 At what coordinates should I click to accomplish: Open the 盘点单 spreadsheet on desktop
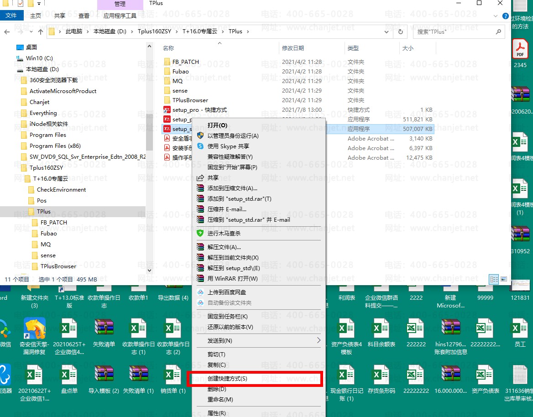click(x=69, y=379)
